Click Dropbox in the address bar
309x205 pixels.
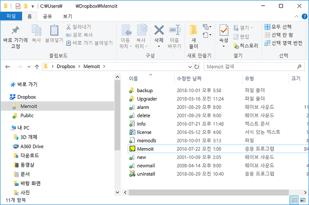point(66,66)
